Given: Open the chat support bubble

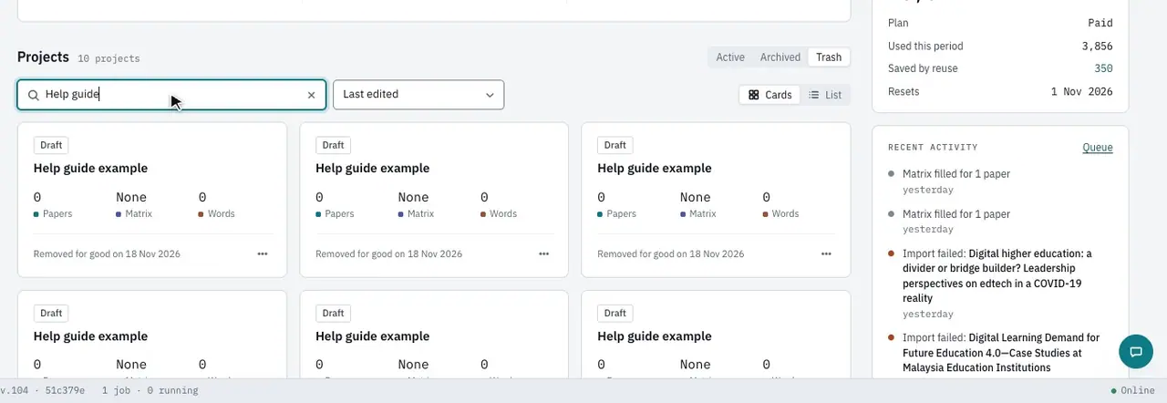Looking at the screenshot, I should pyautogui.click(x=1136, y=351).
